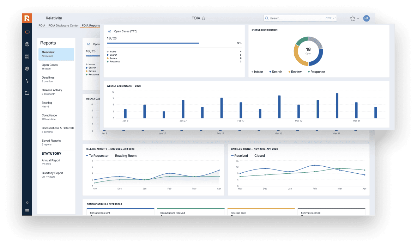Click the Review row in Open Cases

(174, 58)
